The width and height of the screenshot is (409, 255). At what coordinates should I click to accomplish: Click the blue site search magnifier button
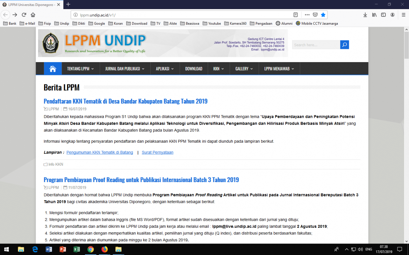pyautogui.click(x=344, y=45)
